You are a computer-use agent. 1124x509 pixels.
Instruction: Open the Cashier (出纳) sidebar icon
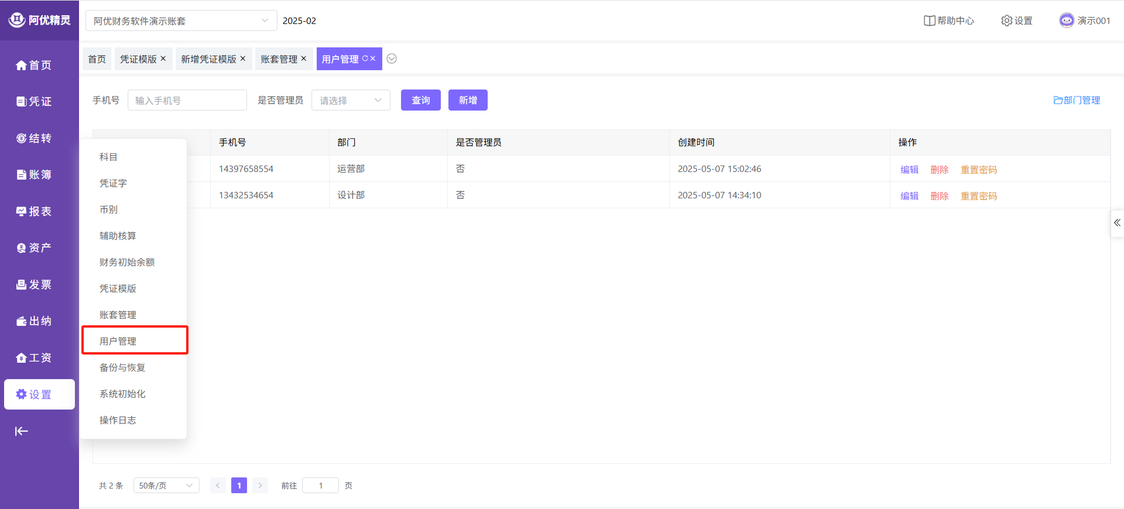pos(21,321)
